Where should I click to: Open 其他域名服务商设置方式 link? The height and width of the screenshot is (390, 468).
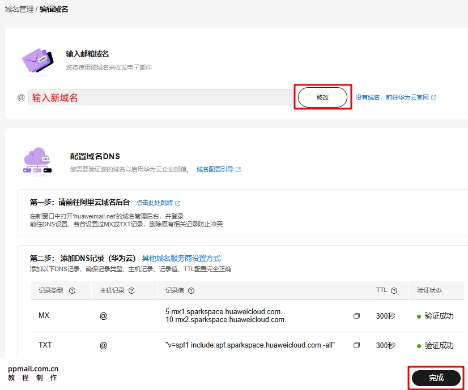(181, 258)
